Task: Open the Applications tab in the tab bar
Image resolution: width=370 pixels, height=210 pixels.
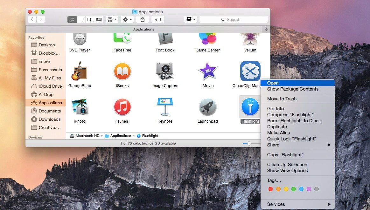Action: coord(143,29)
